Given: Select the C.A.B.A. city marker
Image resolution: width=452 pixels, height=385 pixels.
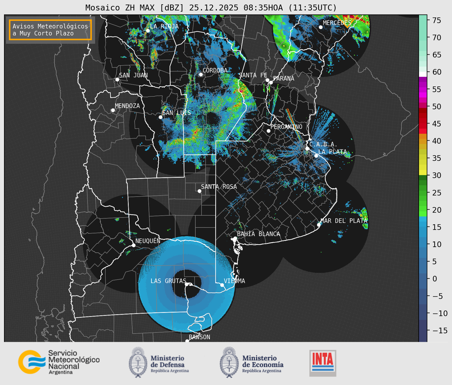Looking at the screenshot, I should click(307, 149).
